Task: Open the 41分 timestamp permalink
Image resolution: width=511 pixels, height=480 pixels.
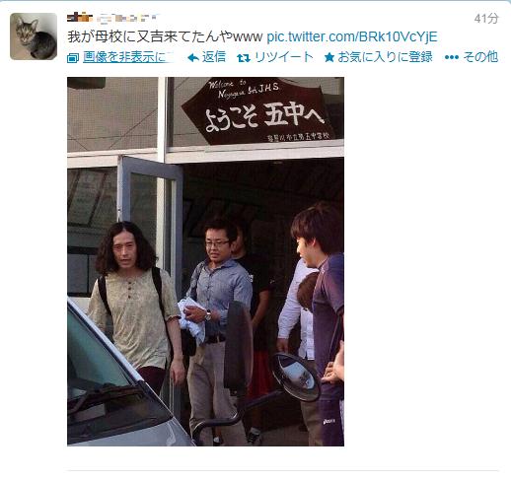Action: point(486,19)
